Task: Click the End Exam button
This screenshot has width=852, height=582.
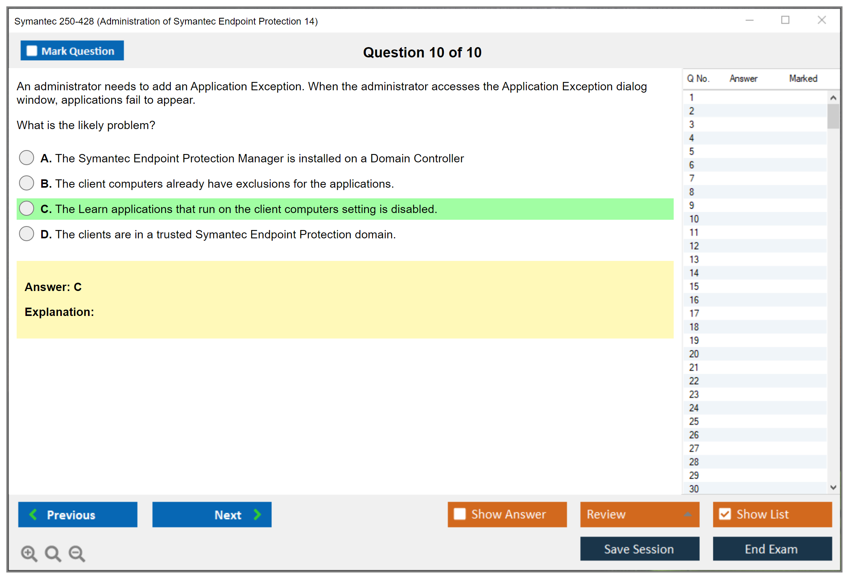Action: click(x=772, y=549)
